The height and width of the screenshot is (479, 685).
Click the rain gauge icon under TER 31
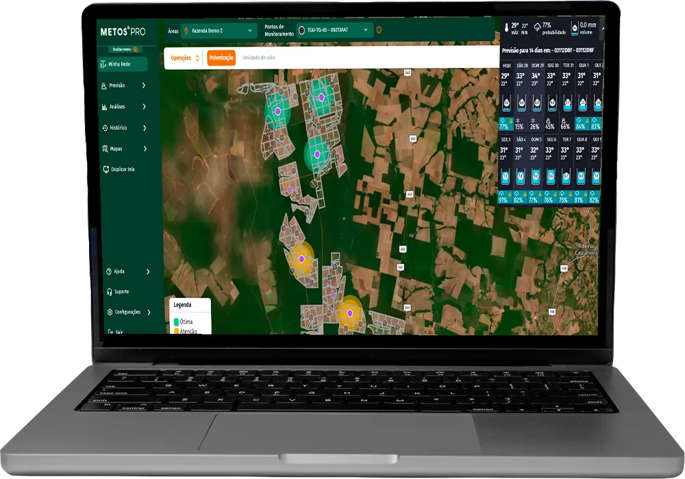tap(567, 103)
